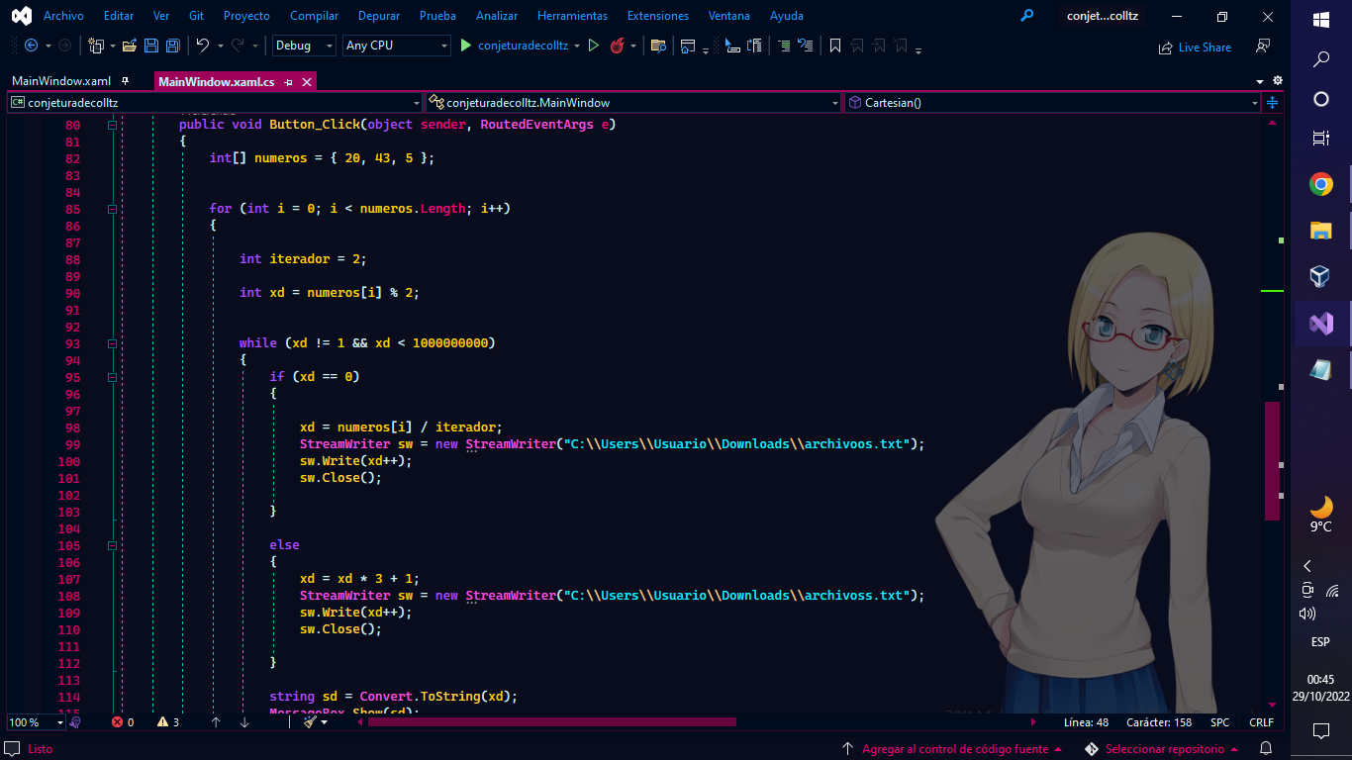The image size is (1352, 760).
Task: Click the CRLF line ending indicator
Action: coord(1261,722)
